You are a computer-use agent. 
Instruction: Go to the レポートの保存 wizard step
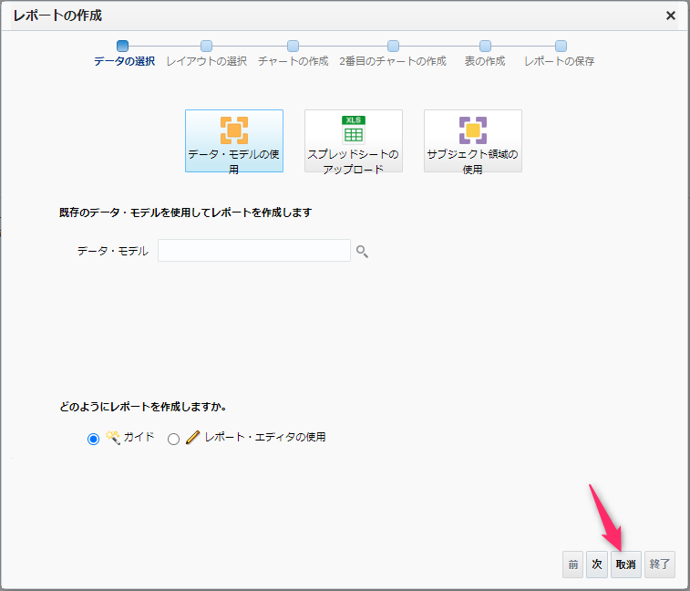[x=560, y=54]
